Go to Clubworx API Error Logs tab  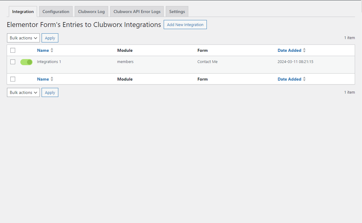137,12
